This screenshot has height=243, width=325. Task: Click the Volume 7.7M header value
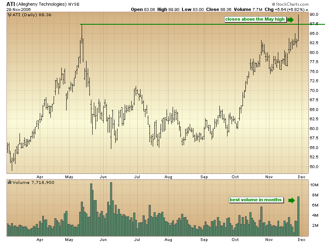point(248,9)
